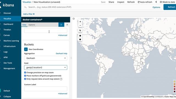Go back in time range with chevron
The width and height of the screenshot is (176, 99).
pyautogui.click(x=156, y=2)
